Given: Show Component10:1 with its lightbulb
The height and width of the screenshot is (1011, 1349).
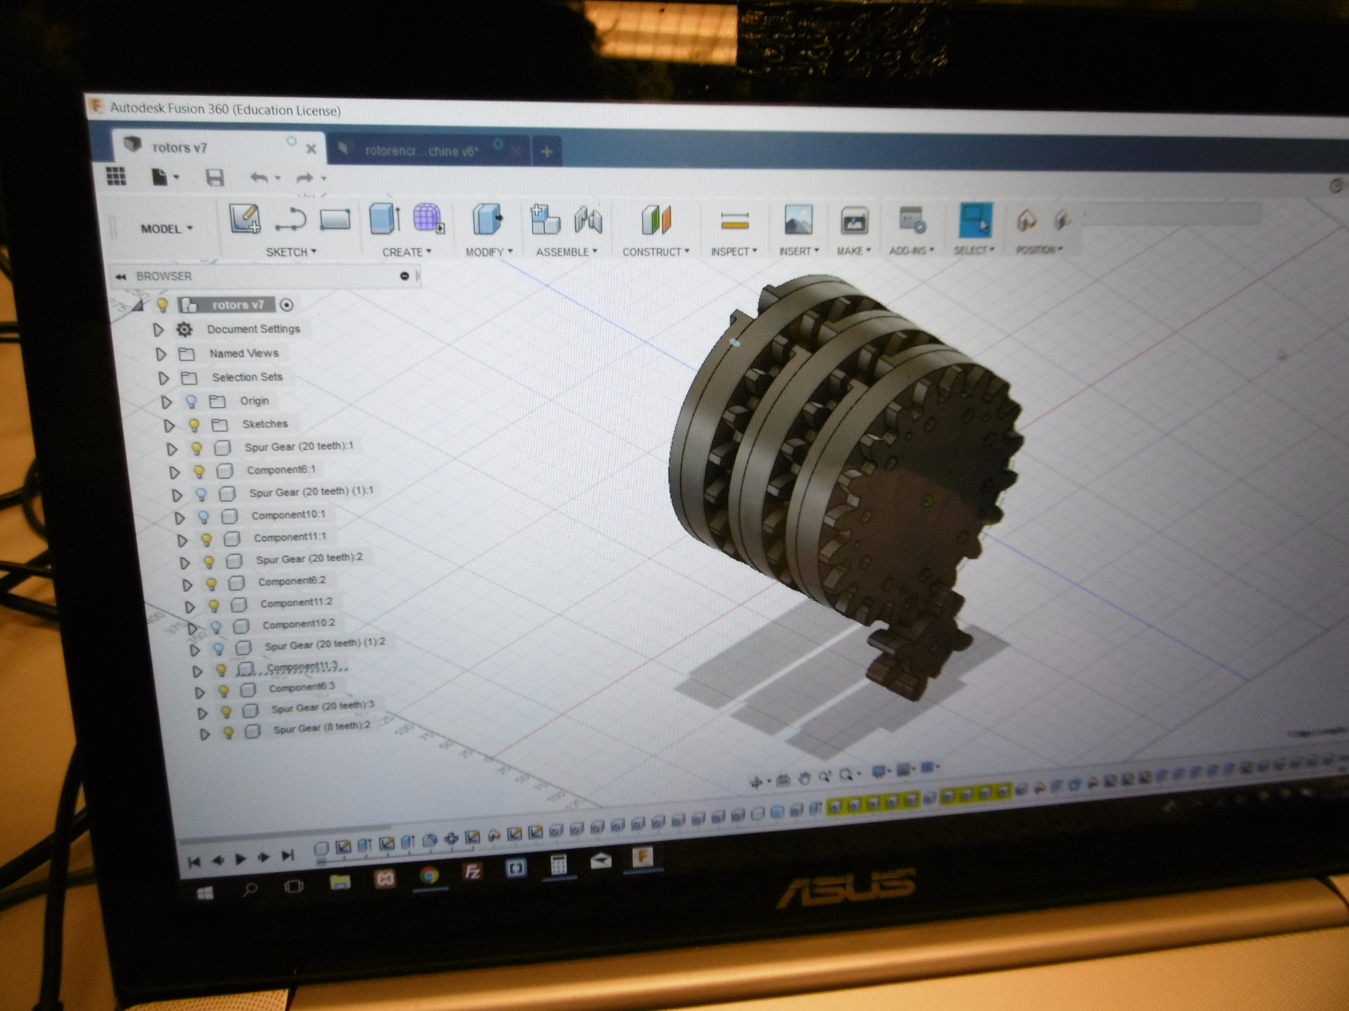Looking at the screenshot, I should click(204, 517).
